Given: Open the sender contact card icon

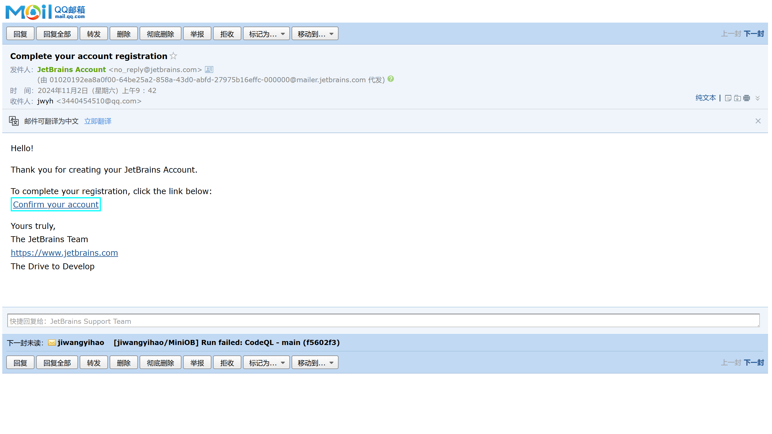Looking at the screenshot, I should [209, 70].
